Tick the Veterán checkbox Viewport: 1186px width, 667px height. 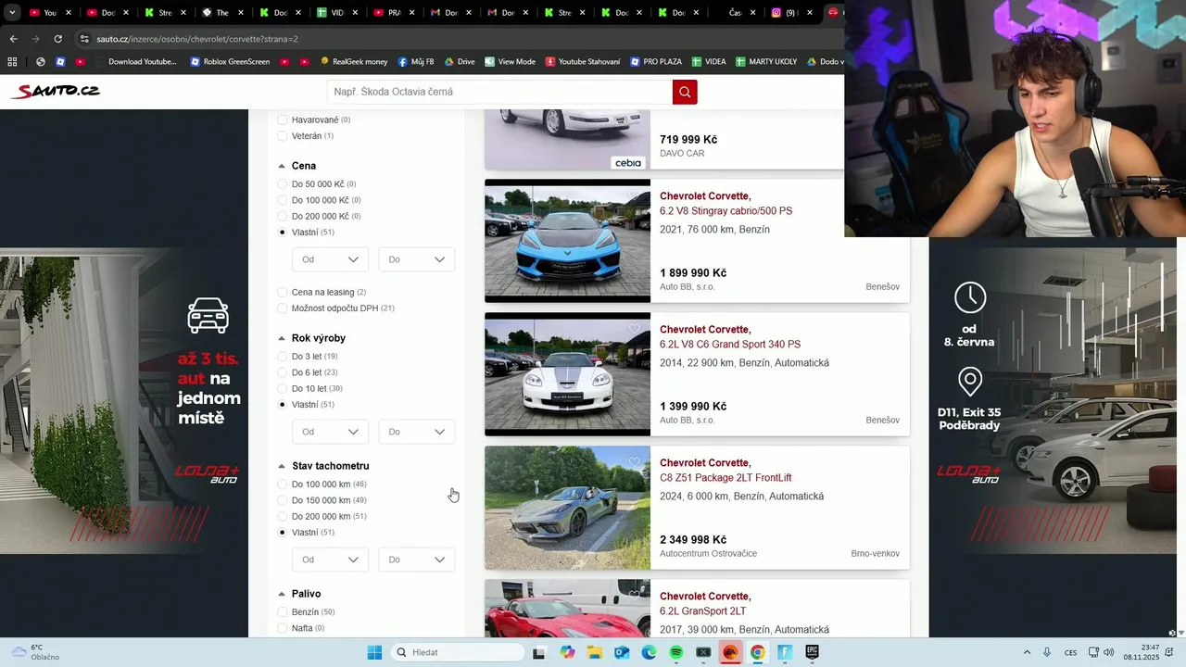[x=283, y=136]
